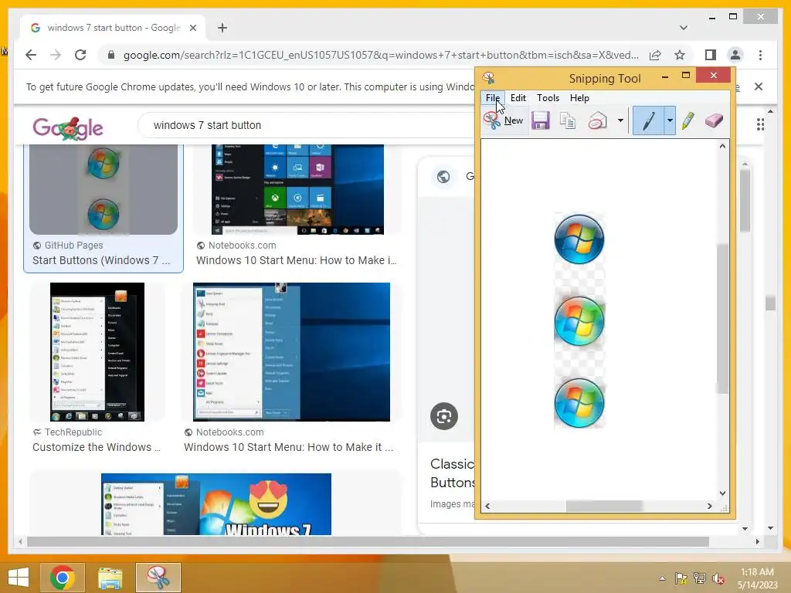Click Snipping Tool scroll down arrow
Viewport: 791px width, 593px height.
722,493
